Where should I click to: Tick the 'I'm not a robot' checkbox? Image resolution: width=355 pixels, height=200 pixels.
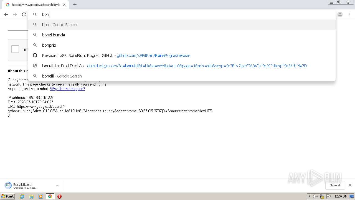coord(15,49)
